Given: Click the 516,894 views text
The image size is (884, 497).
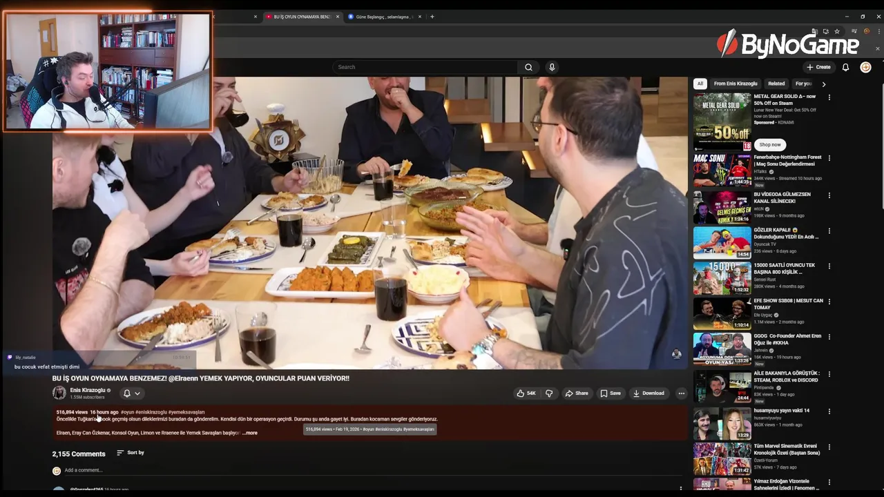Looking at the screenshot, I should (x=72, y=412).
